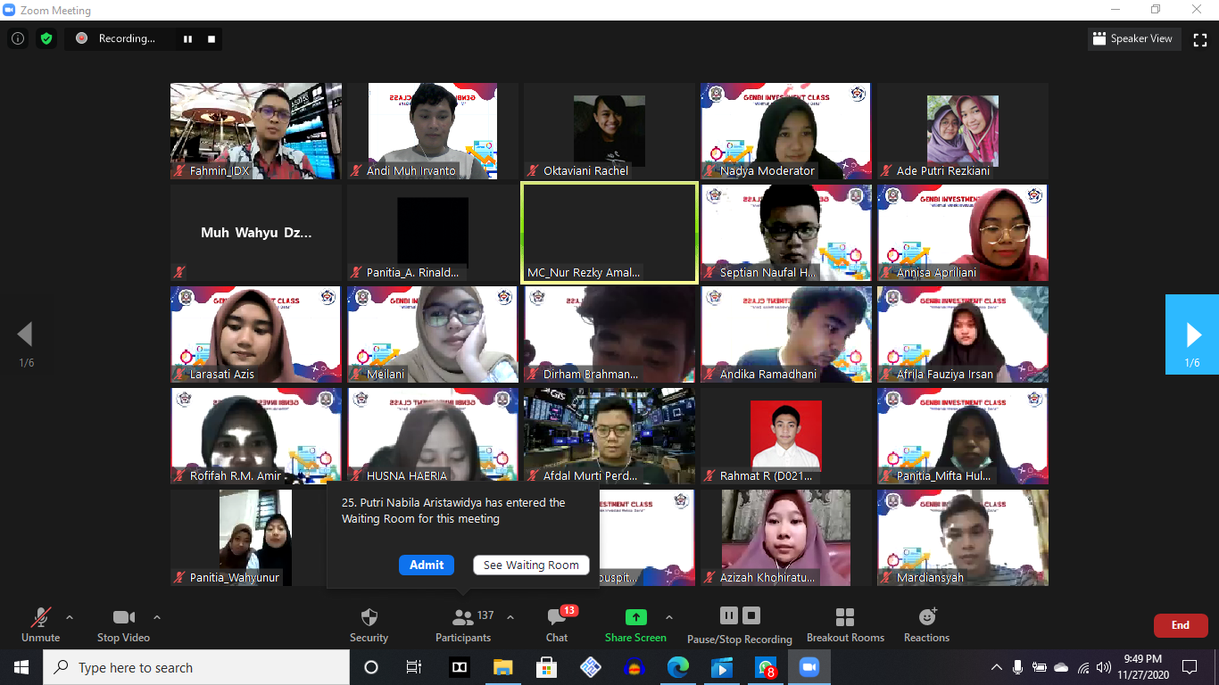Viewport: 1219px width, 685px height.
Task: Open the Security menu
Action: click(x=369, y=624)
